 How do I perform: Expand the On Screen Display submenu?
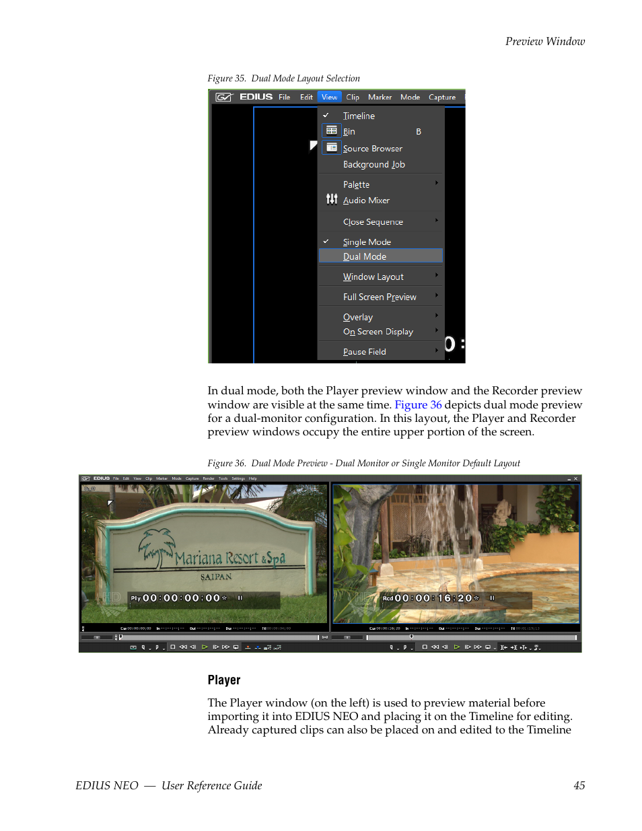(437, 330)
